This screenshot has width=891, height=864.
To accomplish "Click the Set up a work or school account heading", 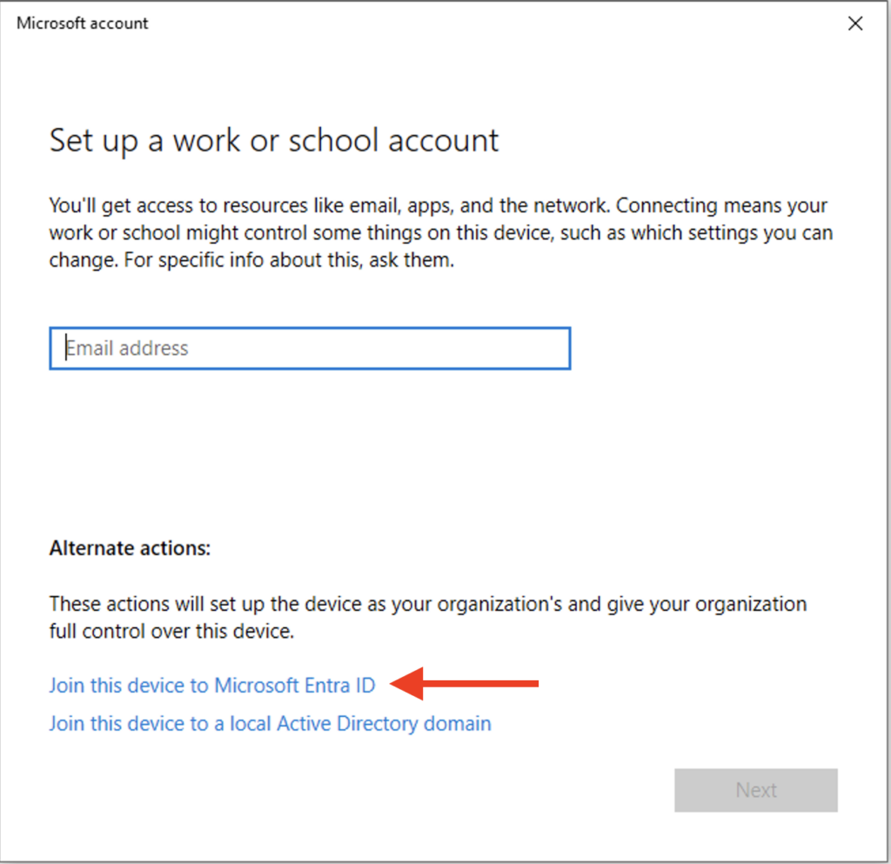I will (274, 140).
